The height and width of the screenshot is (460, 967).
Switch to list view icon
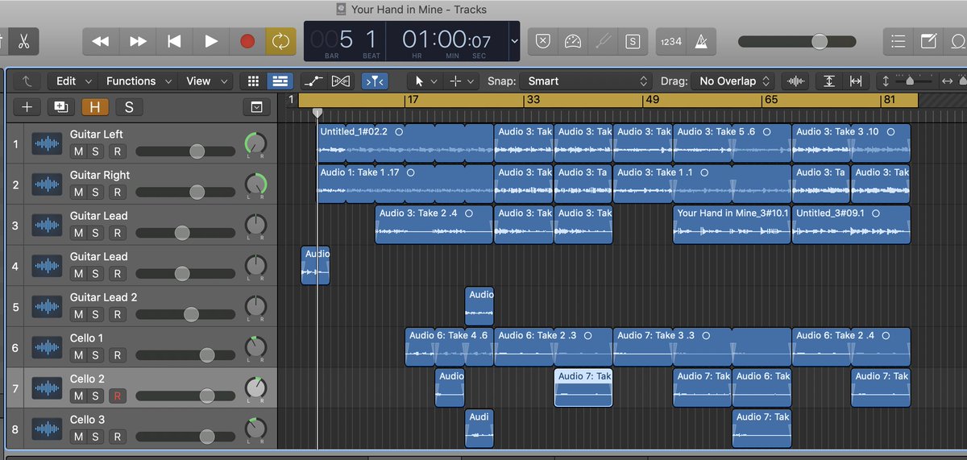(280, 81)
